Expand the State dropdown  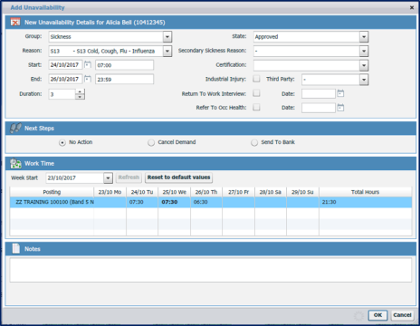coord(364,37)
